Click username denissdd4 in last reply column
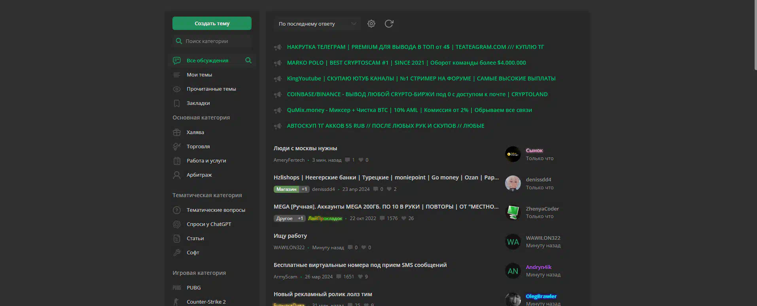 pos(538,179)
